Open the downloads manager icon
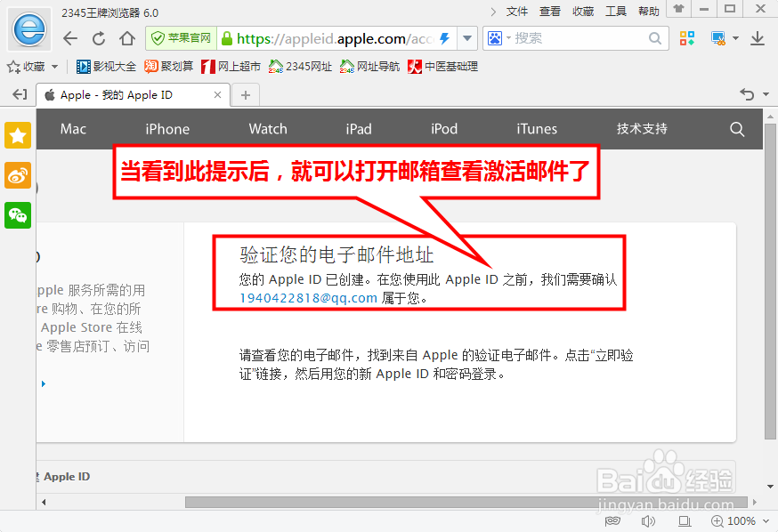 (758, 38)
